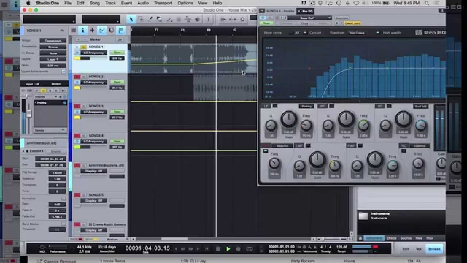467x263 pixels.
Task: Open the Transport menu
Action: (163, 3)
